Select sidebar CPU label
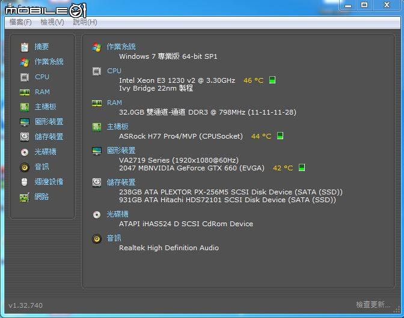This screenshot has height=318, width=404. point(42,77)
